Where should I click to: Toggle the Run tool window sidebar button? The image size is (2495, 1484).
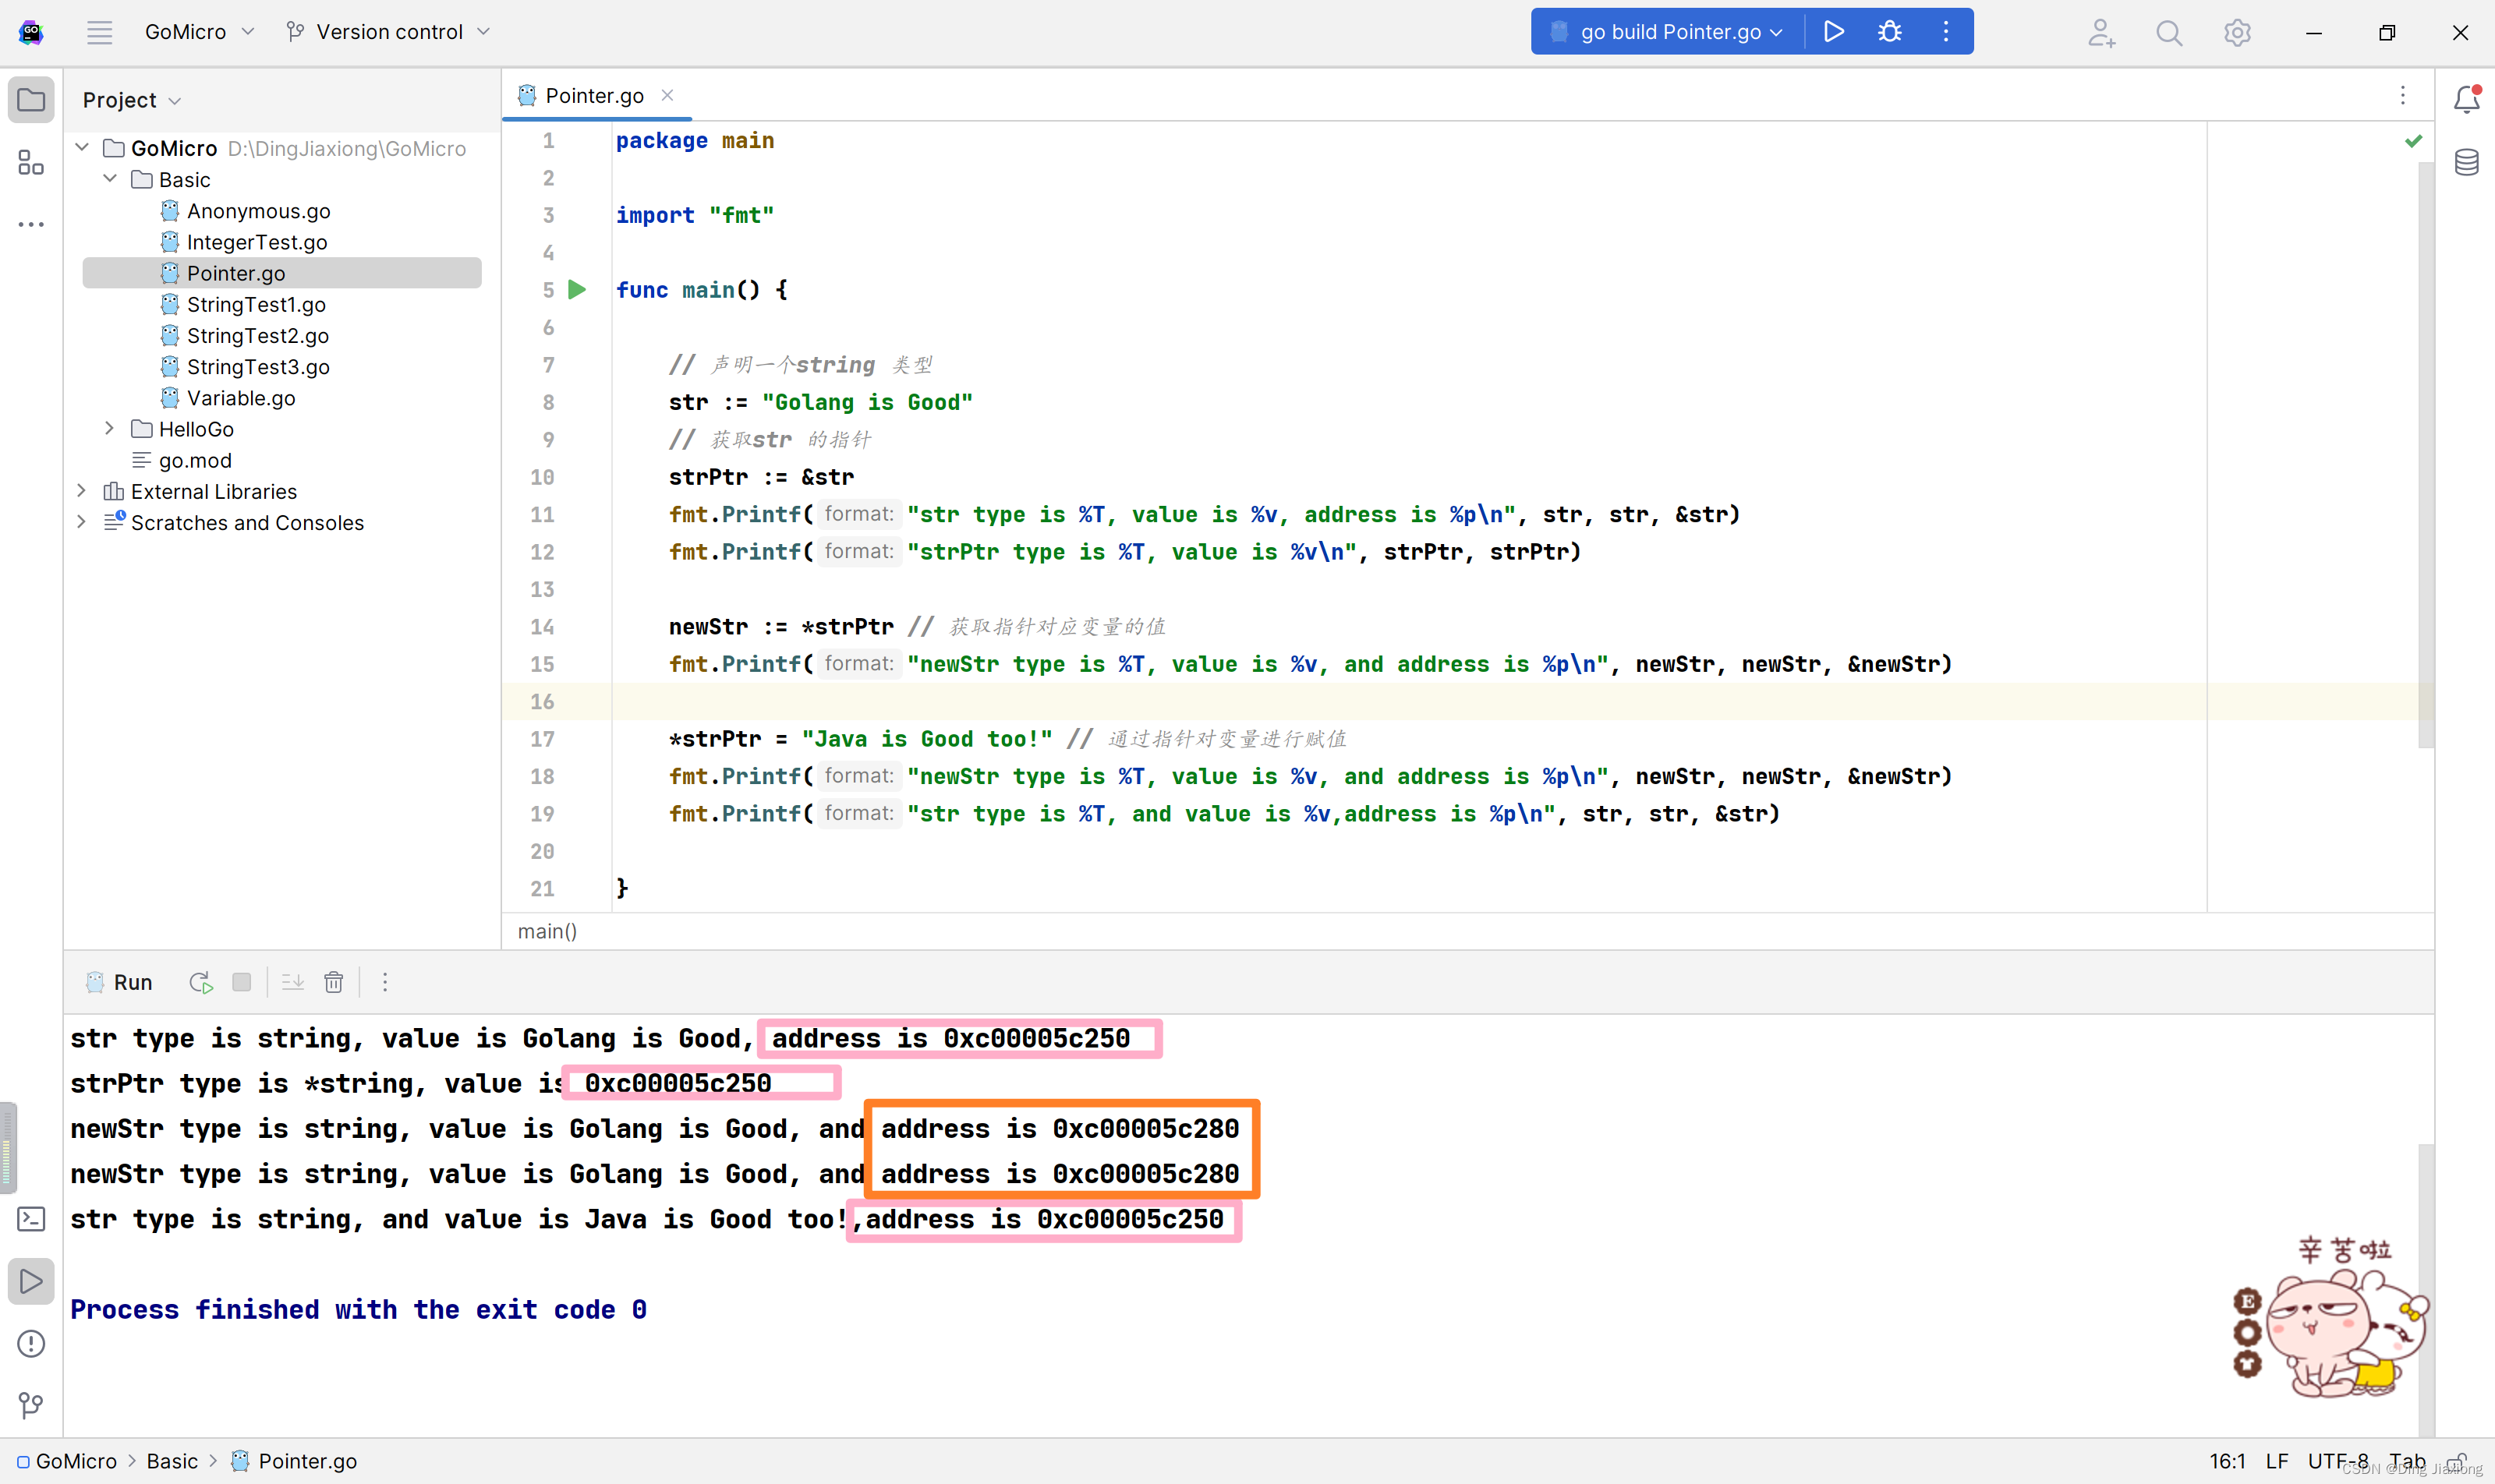31,1281
